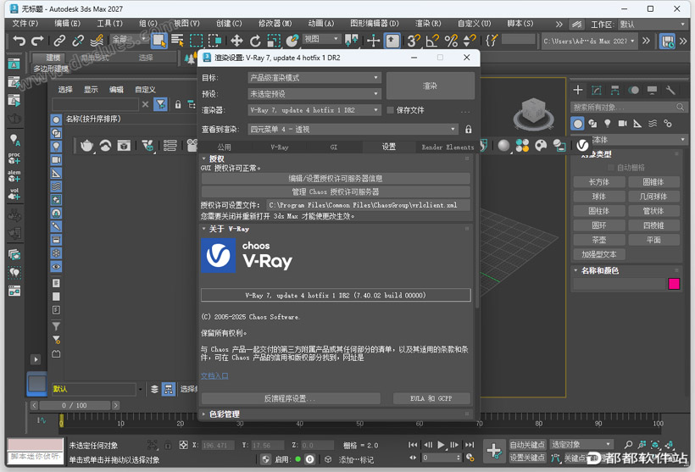Click the Play animation button
The width and height of the screenshot is (695, 472).
(x=441, y=445)
